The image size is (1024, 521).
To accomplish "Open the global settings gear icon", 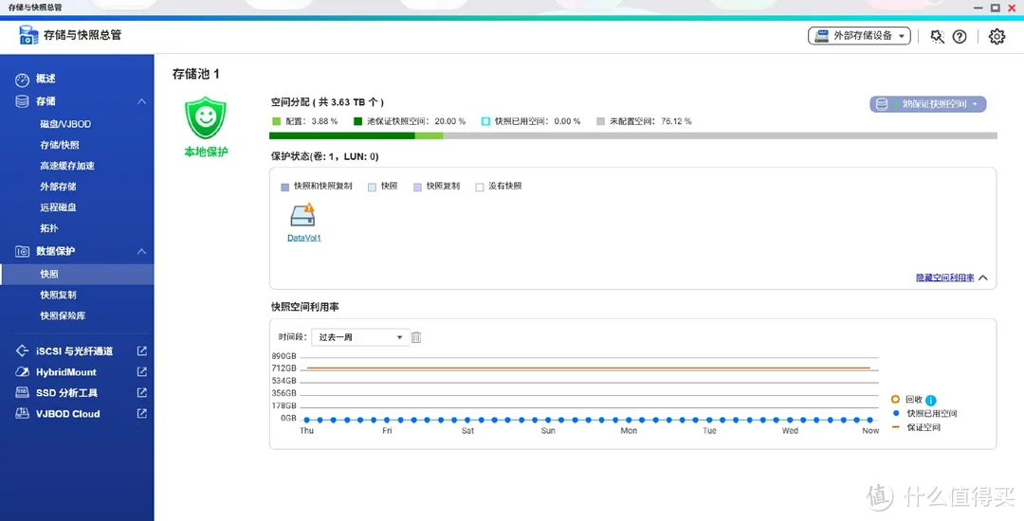I will click(997, 36).
